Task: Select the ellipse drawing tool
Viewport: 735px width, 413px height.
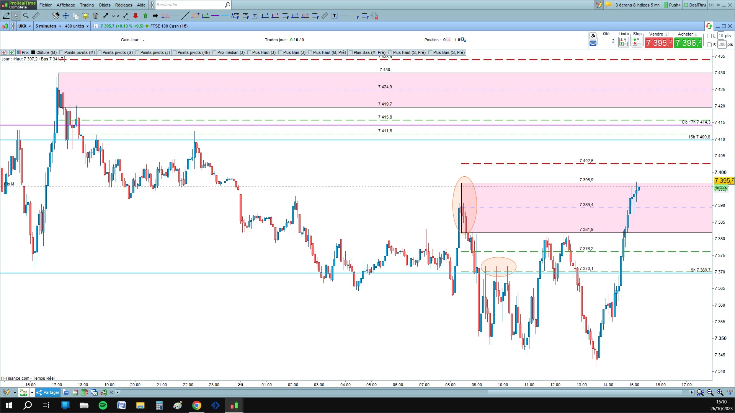Action: 195,16
